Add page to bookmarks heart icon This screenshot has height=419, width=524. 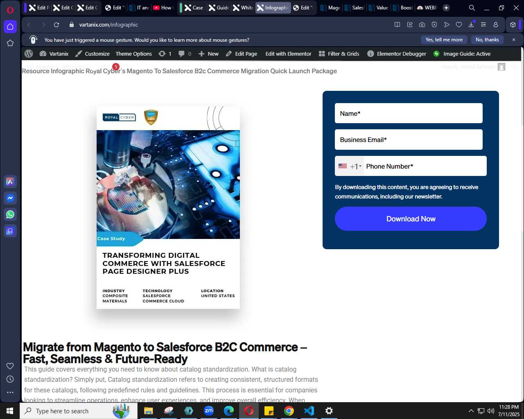pyautogui.click(x=459, y=25)
